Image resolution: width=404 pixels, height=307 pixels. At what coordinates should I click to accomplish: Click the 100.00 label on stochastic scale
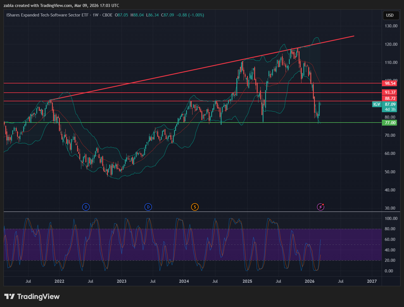point(391,218)
